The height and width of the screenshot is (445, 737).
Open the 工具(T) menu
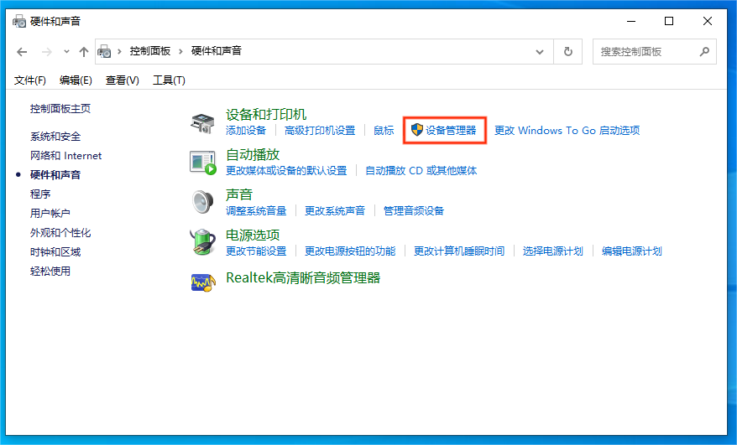click(x=169, y=80)
